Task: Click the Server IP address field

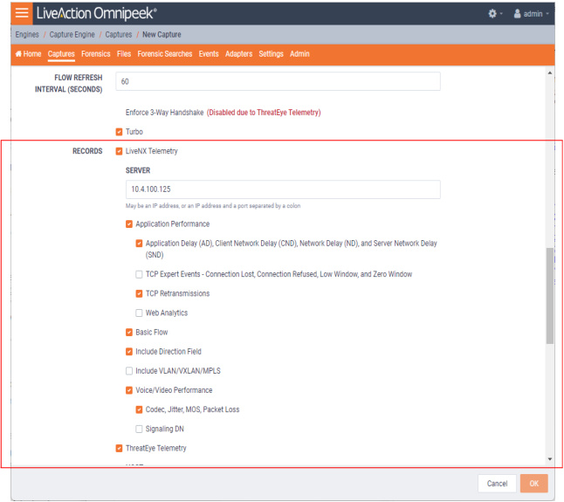Action: 283,189
